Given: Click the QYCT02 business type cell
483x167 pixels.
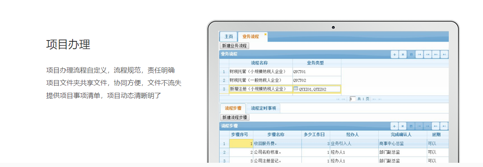Looking at the screenshot, I should 317,80.
